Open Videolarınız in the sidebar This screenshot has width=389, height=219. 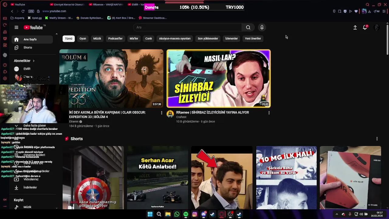tap(32, 179)
